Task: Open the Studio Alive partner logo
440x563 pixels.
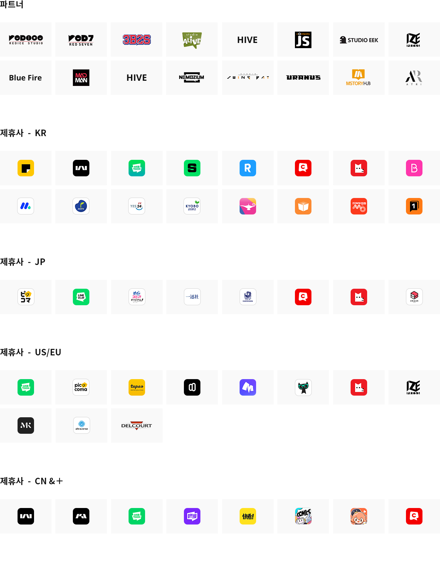Action: coord(192,40)
